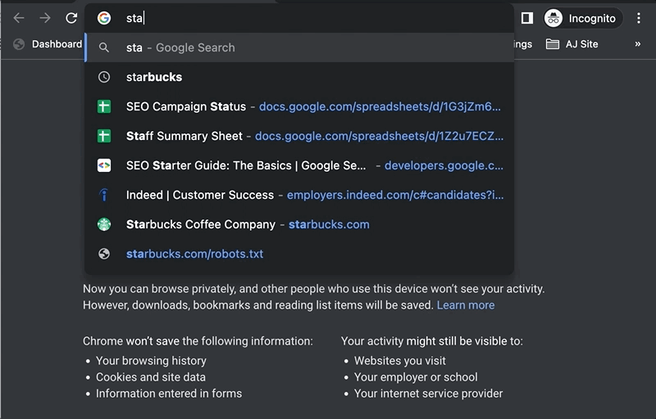Viewport: 656px width, 419px height.
Task: Click the Google Developers icon beside SEO Starter Guide
Action: pos(104,165)
